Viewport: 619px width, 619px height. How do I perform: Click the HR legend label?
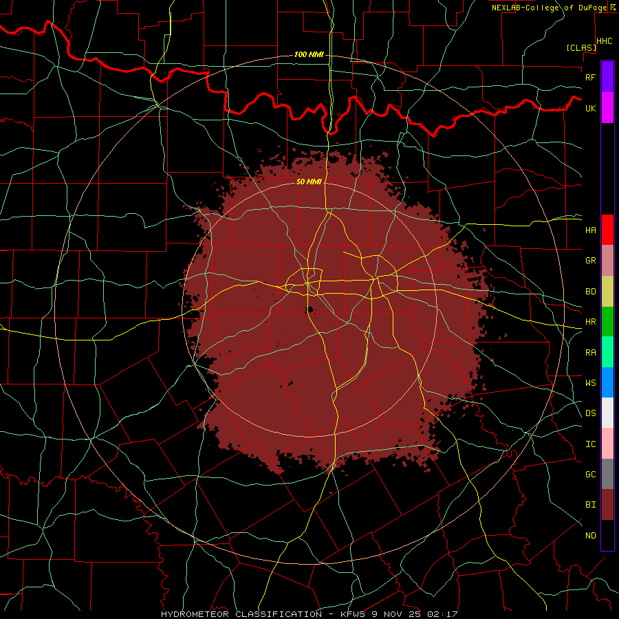coord(590,322)
